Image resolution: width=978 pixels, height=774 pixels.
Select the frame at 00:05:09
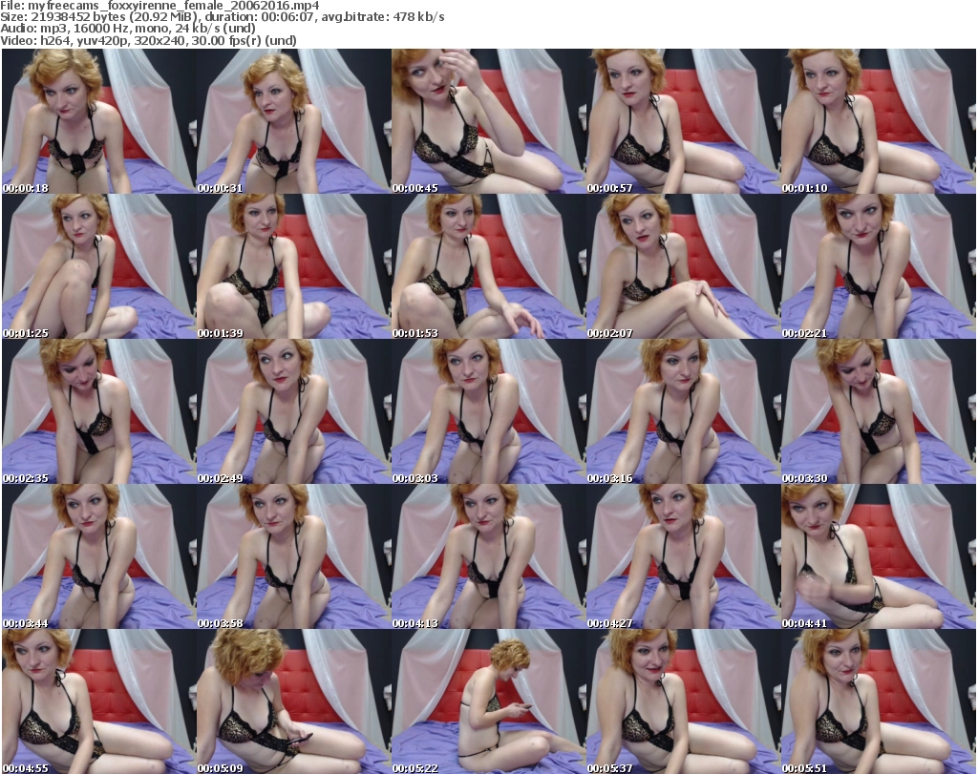click(x=294, y=701)
